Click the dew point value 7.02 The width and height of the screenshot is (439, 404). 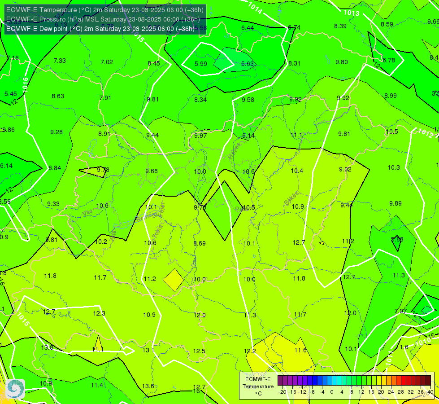(x=107, y=62)
